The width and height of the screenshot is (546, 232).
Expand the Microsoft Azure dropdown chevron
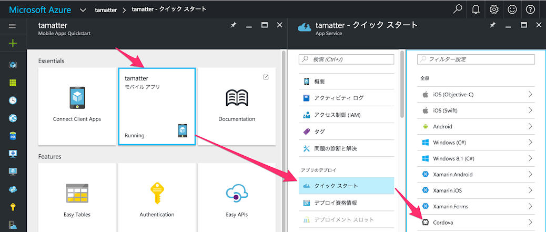[x=83, y=10]
